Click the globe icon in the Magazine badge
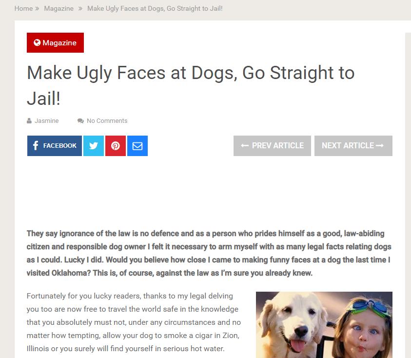This screenshot has height=358, width=411. coord(37,42)
